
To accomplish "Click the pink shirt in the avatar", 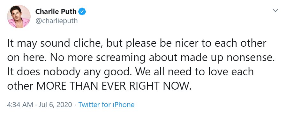I will (x=18, y=24).
